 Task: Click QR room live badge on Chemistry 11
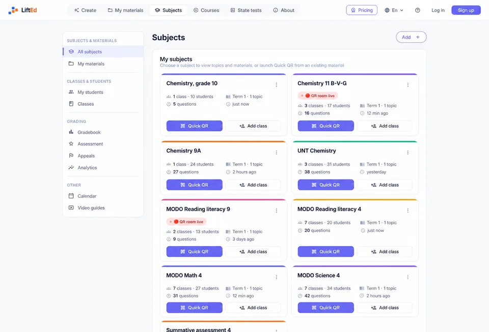point(318,96)
